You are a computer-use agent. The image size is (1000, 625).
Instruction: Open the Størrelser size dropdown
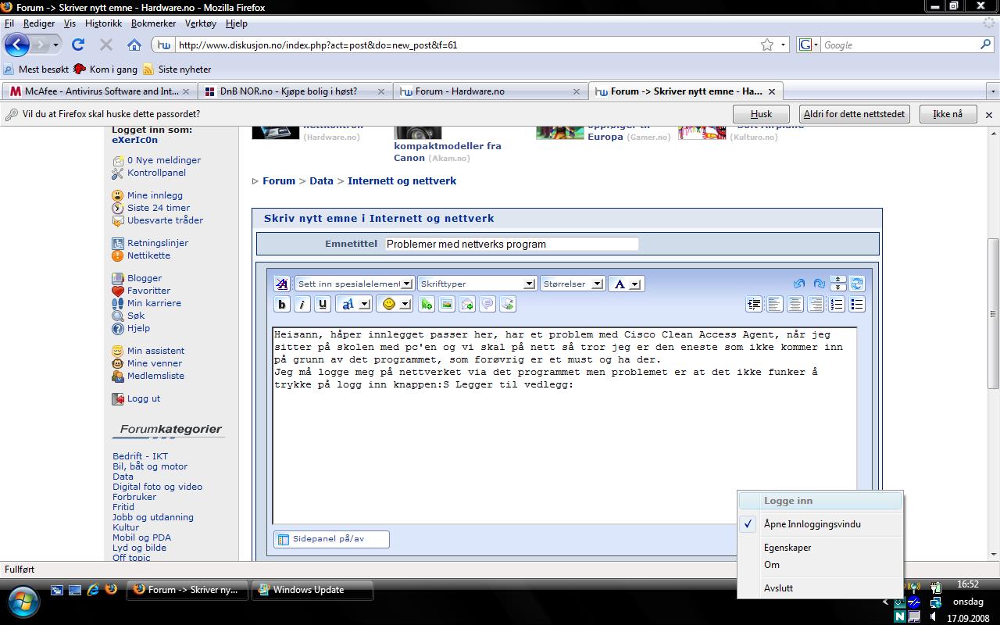[572, 284]
